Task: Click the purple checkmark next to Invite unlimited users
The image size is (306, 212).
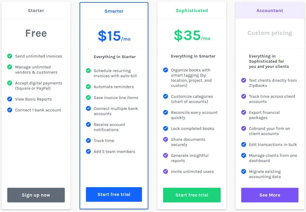Action: [x=166, y=172]
